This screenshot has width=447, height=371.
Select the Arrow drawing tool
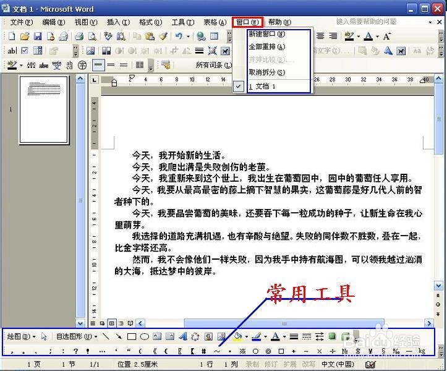pos(119,337)
